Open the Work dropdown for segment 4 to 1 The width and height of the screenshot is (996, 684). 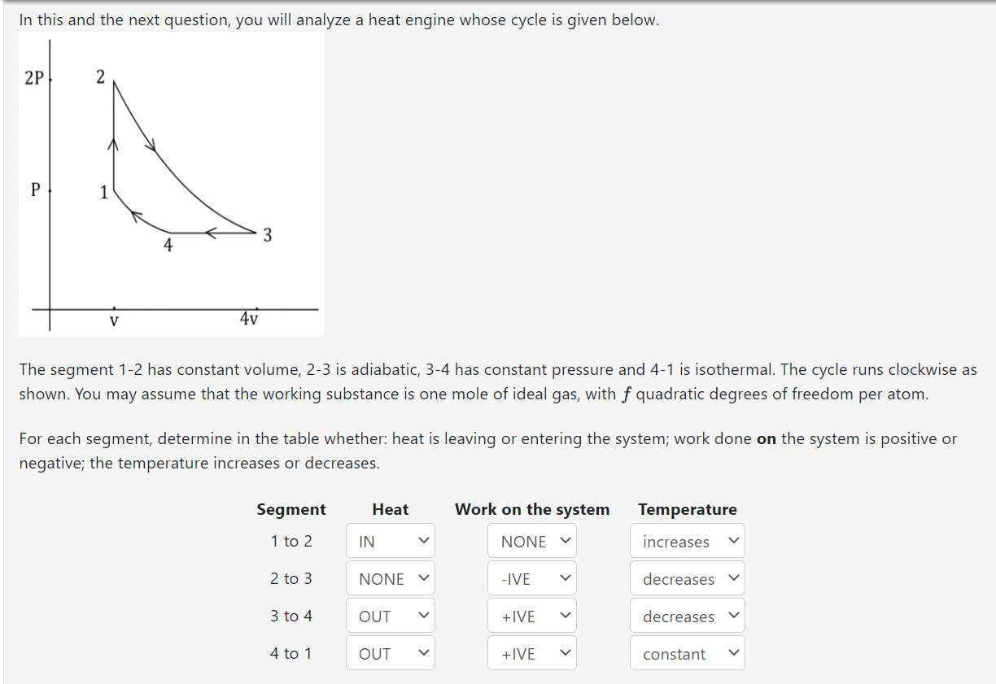point(531,652)
